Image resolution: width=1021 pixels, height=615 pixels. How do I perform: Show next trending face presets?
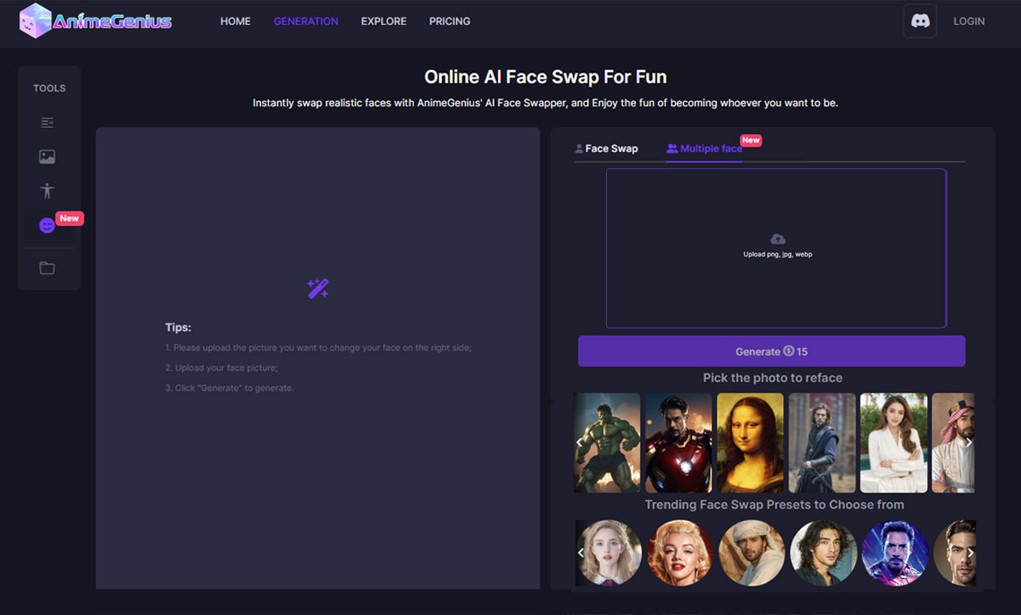click(x=971, y=553)
